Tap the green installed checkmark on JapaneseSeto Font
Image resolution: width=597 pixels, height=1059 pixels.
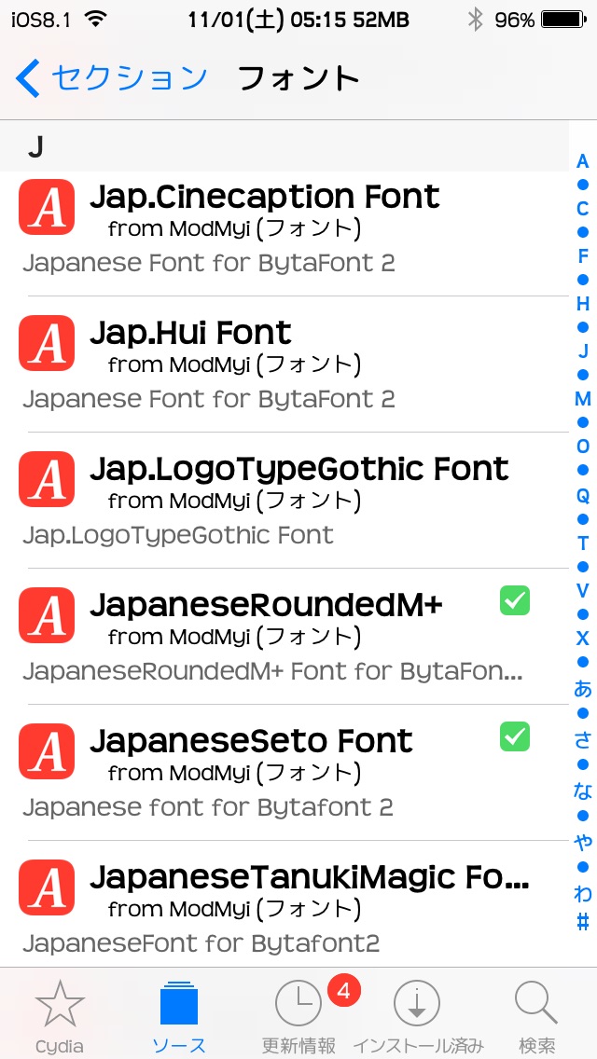coord(515,736)
